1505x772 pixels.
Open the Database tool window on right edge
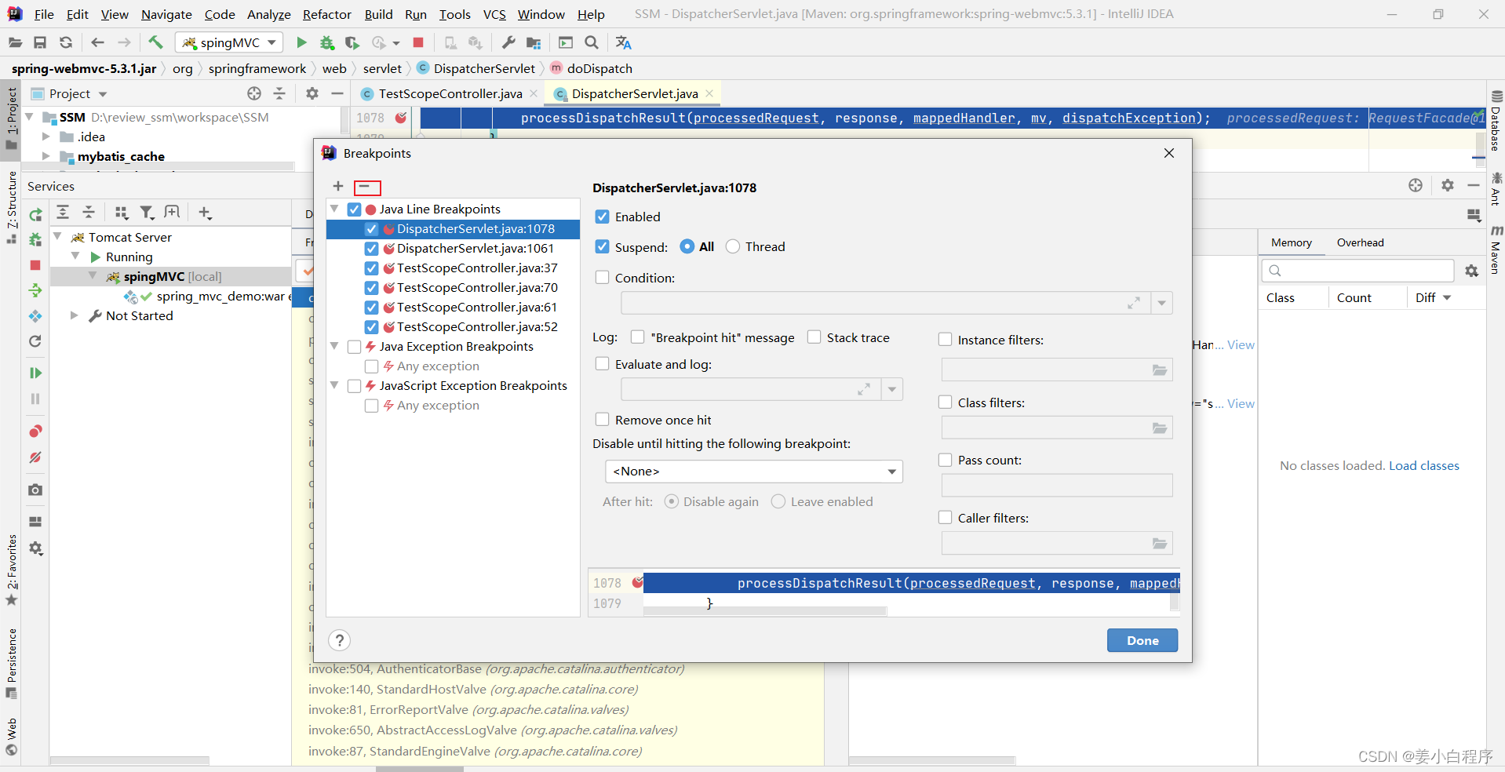[1496, 120]
